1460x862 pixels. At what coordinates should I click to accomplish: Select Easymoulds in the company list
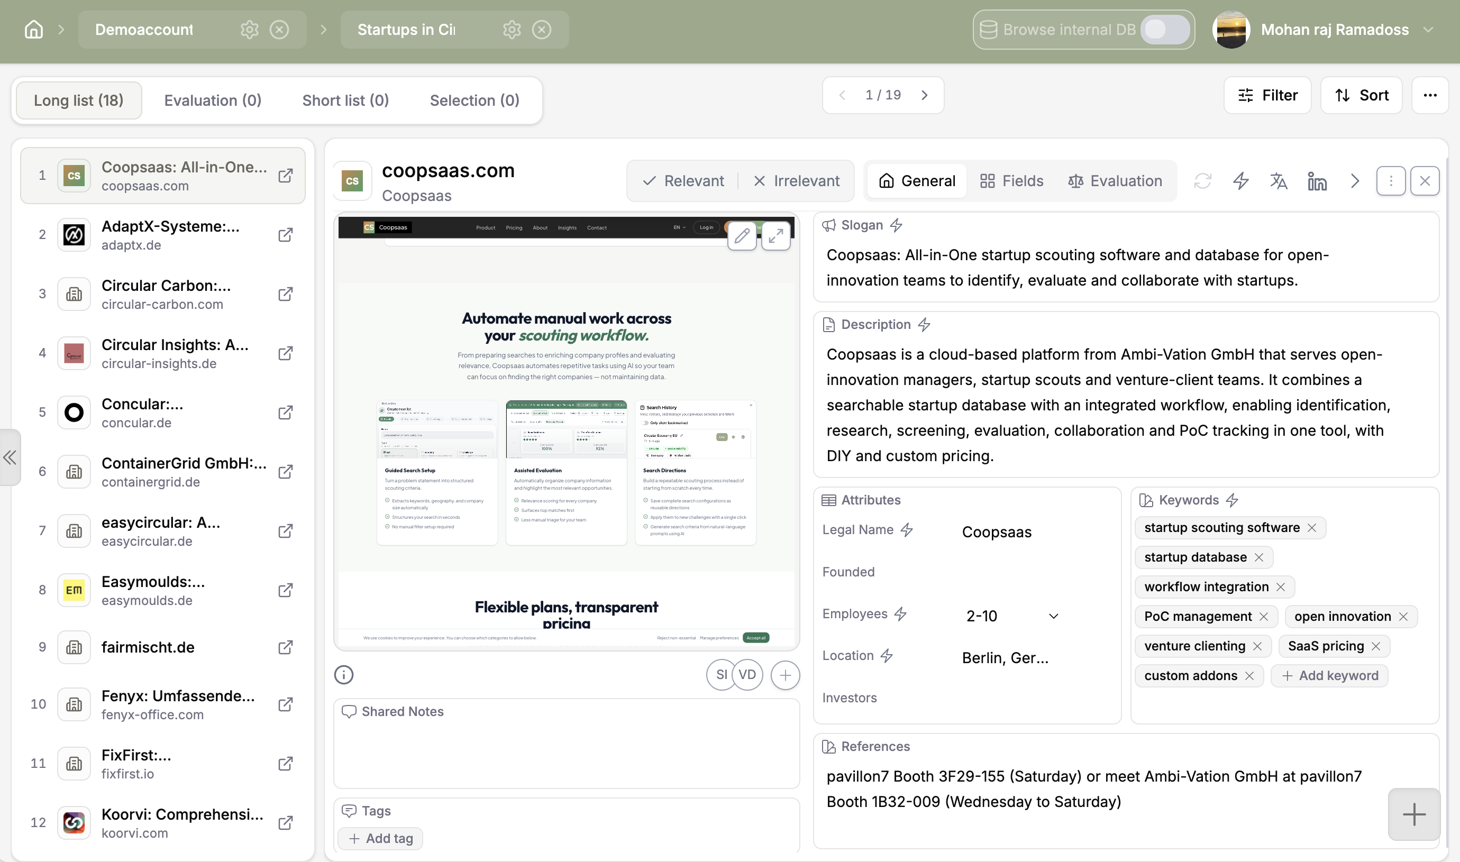pyautogui.click(x=163, y=591)
